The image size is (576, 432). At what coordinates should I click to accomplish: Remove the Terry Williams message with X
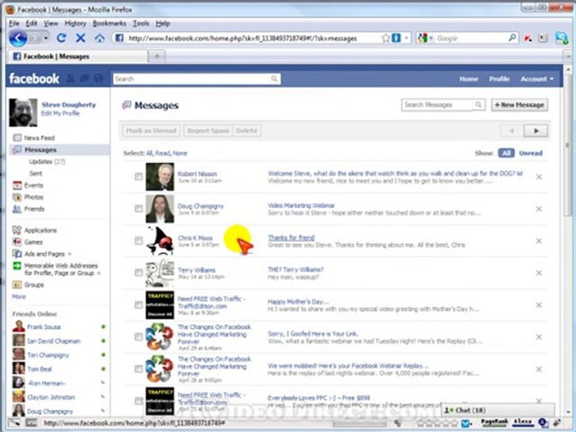pos(539,273)
